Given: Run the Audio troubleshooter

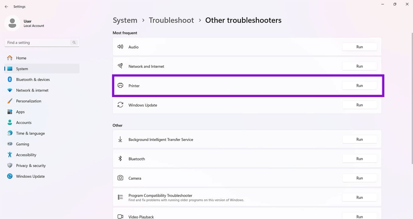Looking at the screenshot, I should 359,47.
